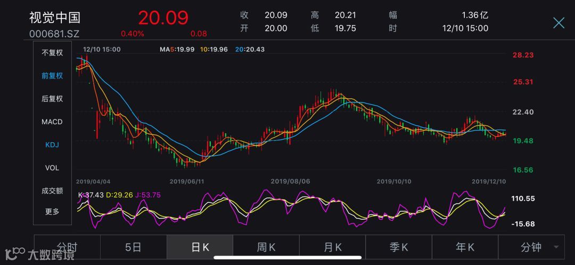Tap the iOS home indicator bar
The height and width of the screenshot is (265, 575).
[287, 257]
